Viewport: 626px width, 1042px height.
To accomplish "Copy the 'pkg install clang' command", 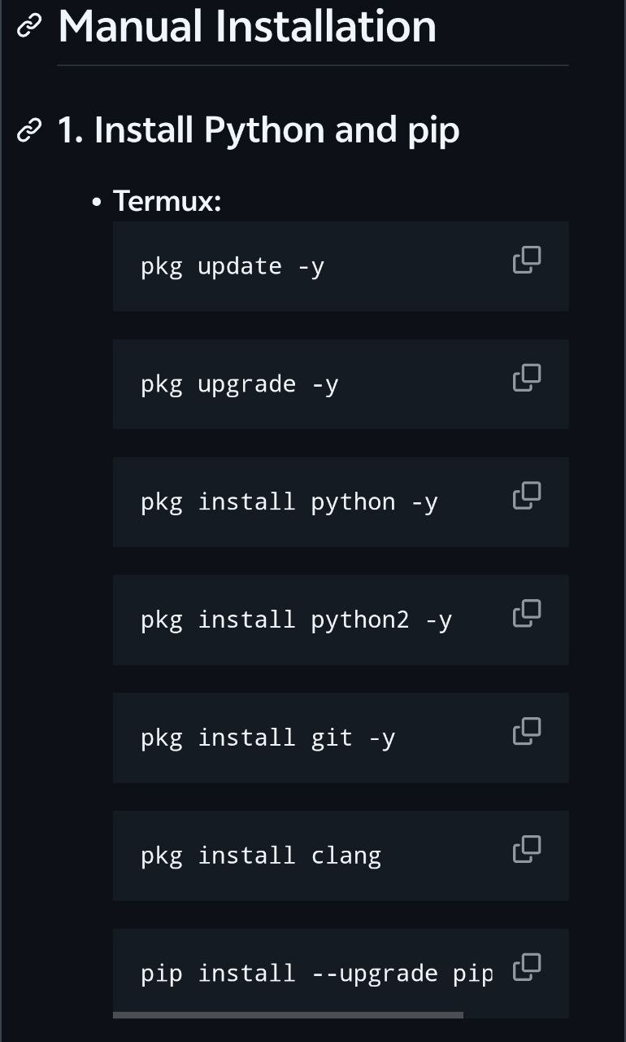I will tap(527, 849).
